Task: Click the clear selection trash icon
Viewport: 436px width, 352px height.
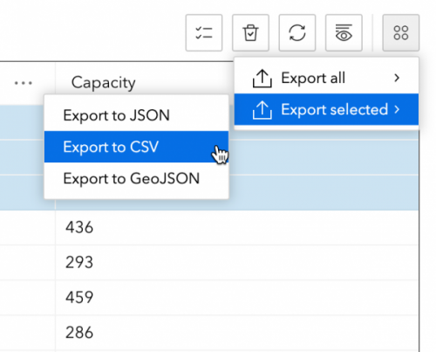Action: pos(250,32)
